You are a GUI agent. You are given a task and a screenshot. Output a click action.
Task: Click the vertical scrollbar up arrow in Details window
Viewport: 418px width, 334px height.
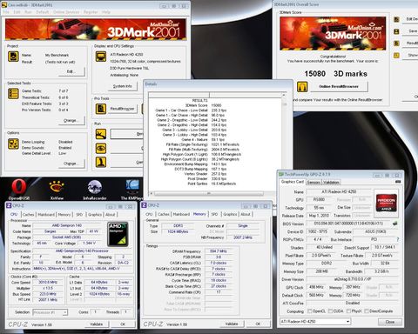tap(284, 95)
